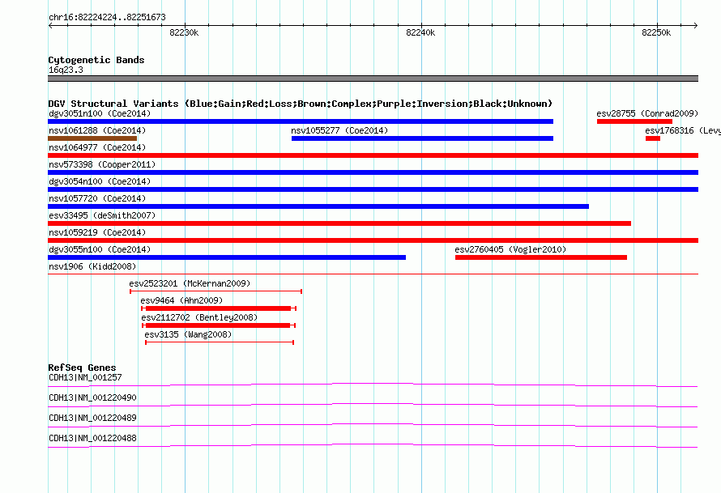
Task: Click the esv33495 (deSmith2007) label
Action: tap(102, 215)
